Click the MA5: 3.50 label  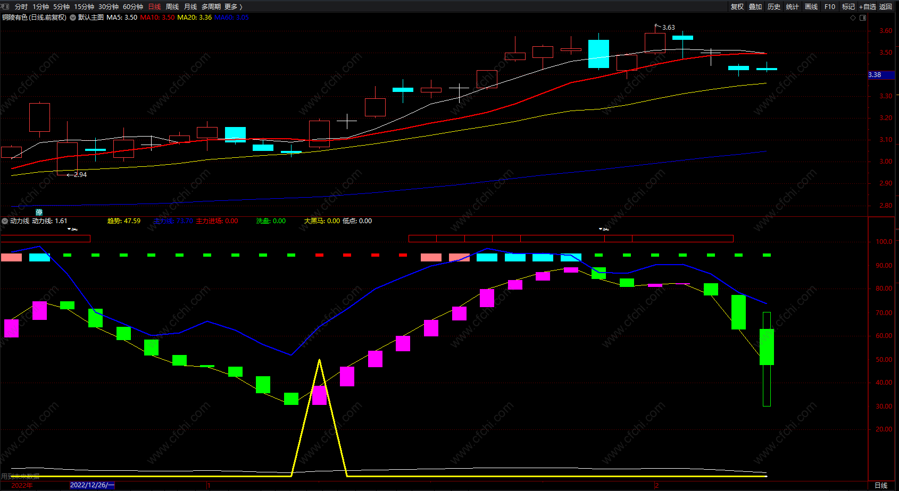coord(122,18)
